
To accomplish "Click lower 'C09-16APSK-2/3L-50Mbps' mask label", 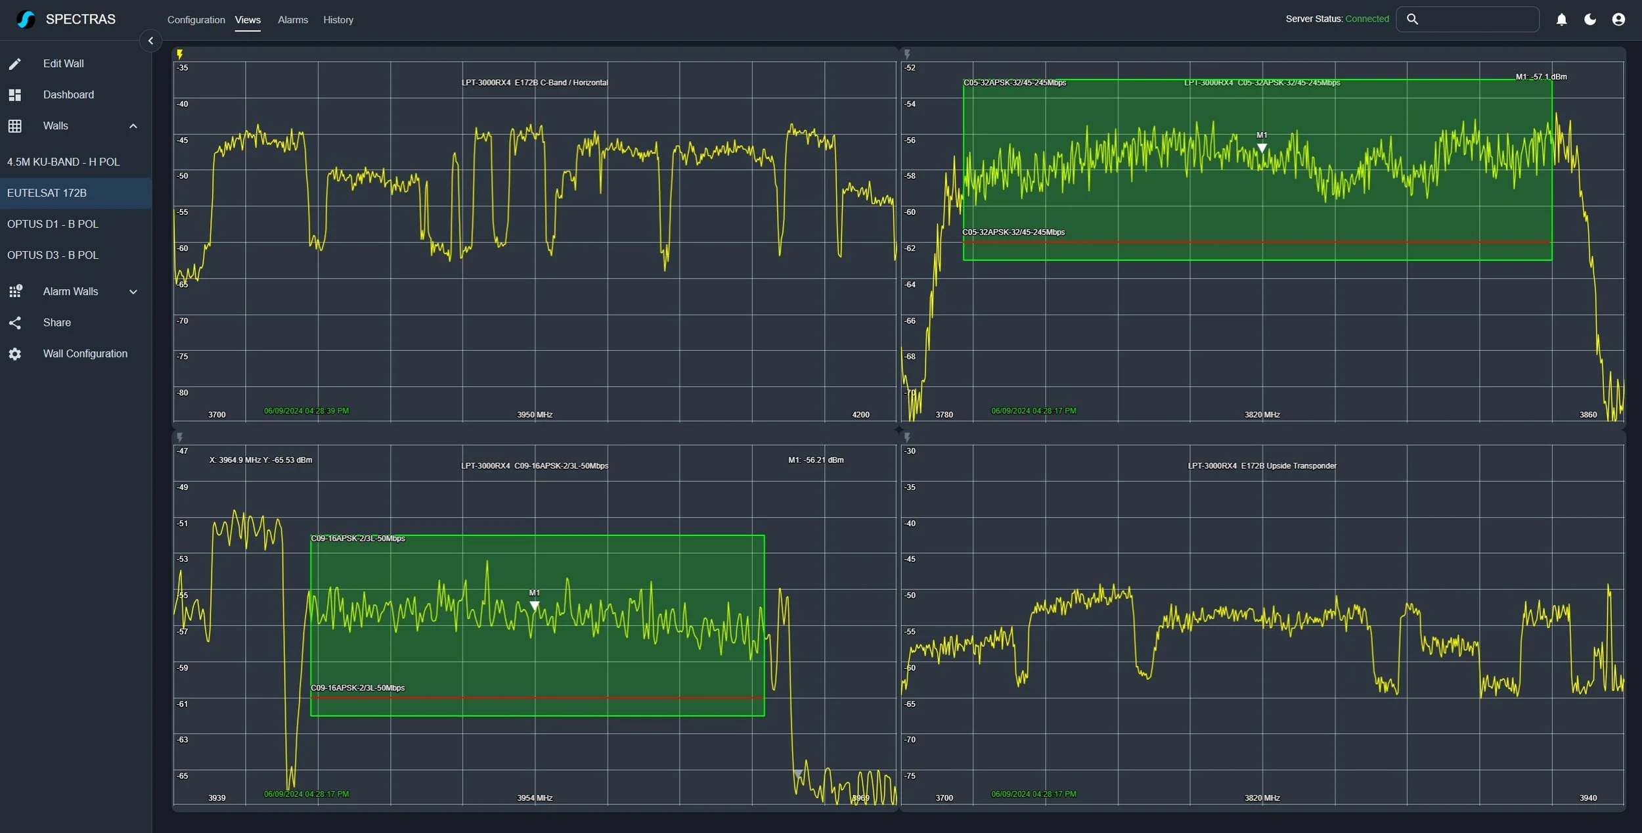I will pos(358,688).
